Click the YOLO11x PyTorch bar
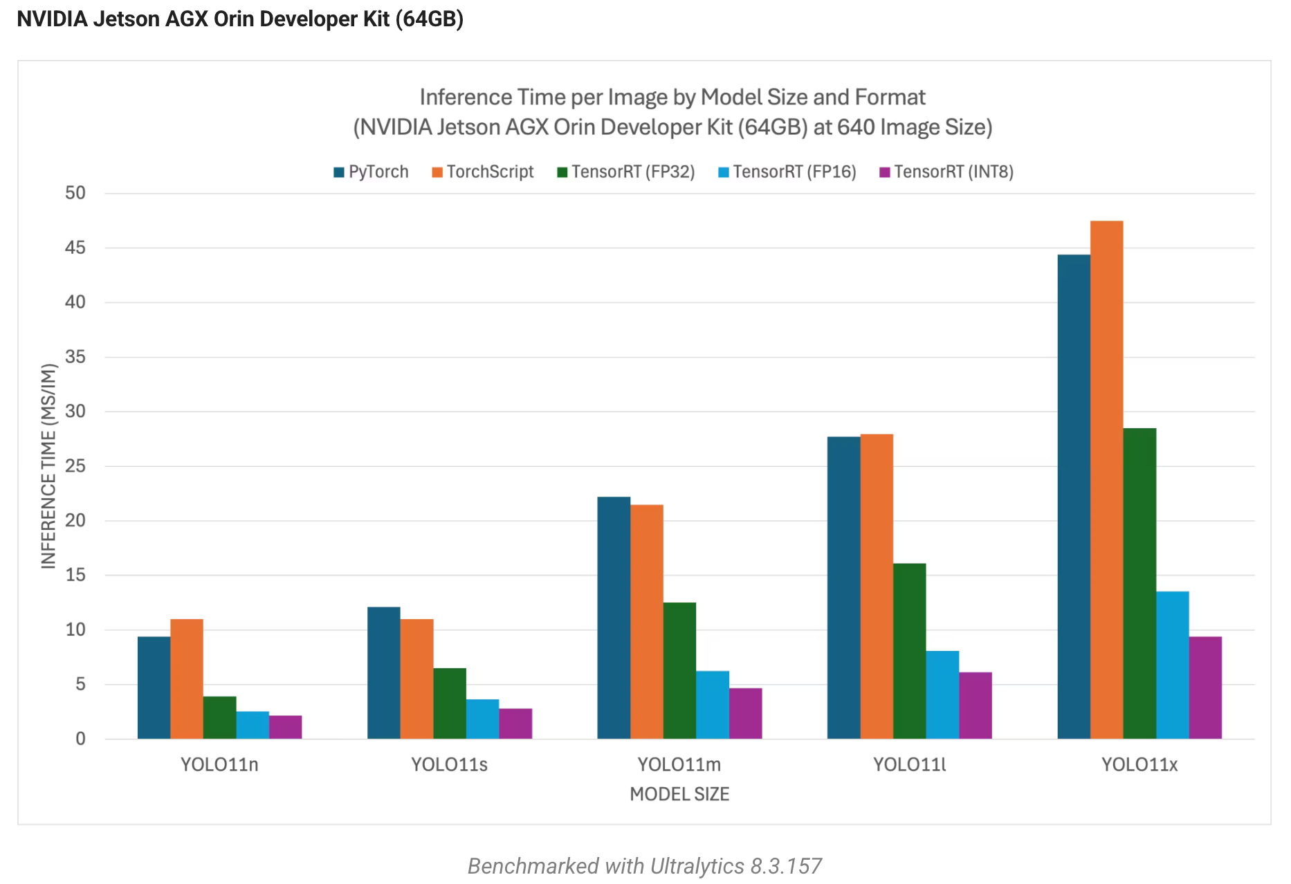 click(x=1074, y=497)
